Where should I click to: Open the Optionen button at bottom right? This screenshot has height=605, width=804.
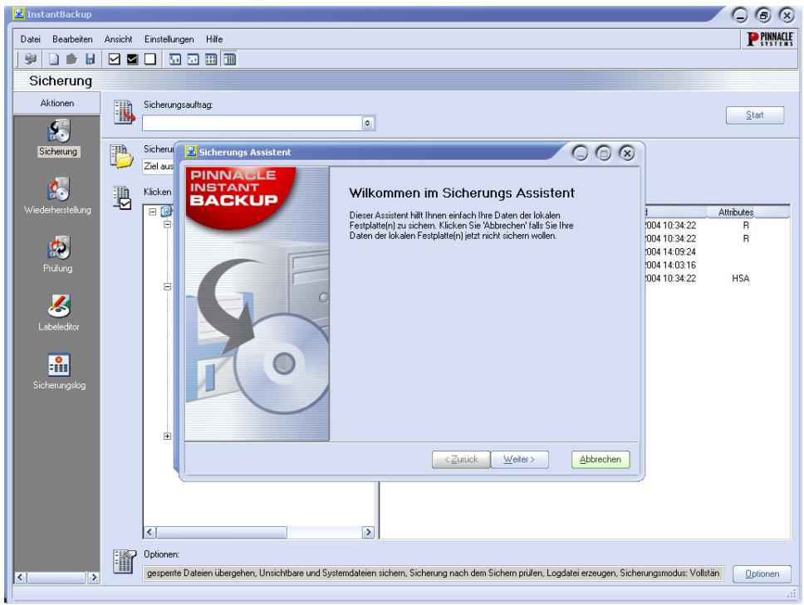pos(762,573)
